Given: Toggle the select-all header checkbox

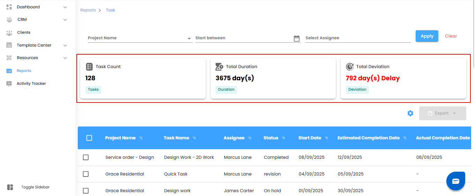Looking at the screenshot, I should tap(89, 138).
